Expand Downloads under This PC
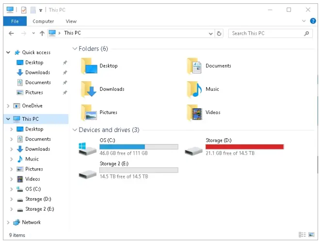The image size is (321, 247). [12, 149]
